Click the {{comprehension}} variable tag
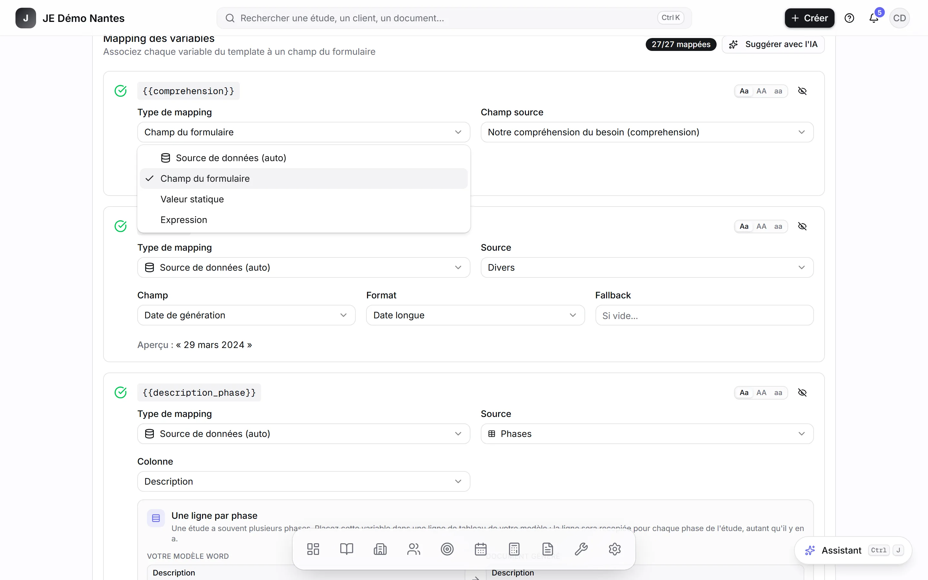 (188, 91)
